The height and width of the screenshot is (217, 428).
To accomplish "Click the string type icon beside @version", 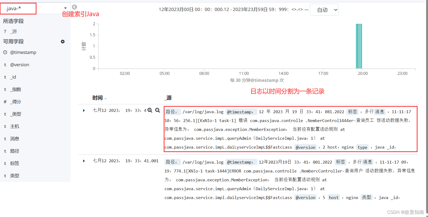I will 5,65.
